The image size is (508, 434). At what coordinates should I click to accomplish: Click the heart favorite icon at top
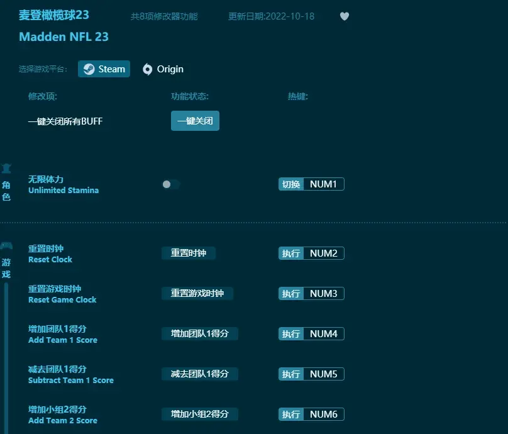click(345, 17)
